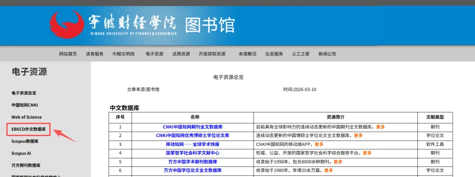Open Scopus数据库 sidebar link

pos(25,141)
